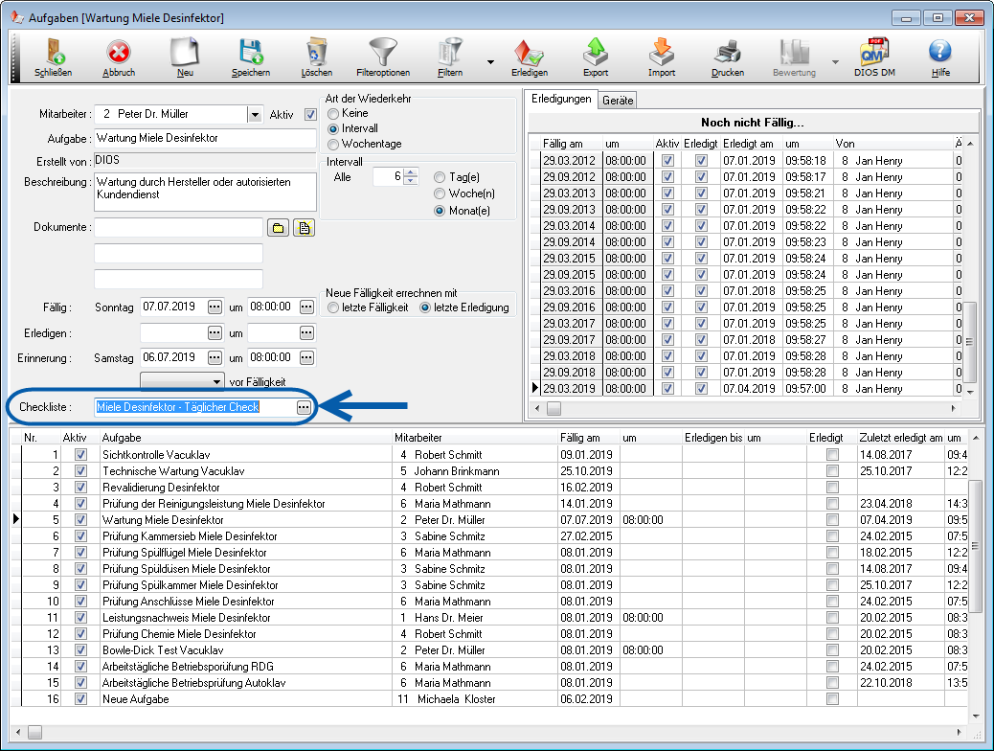The width and height of the screenshot is (994, 751).
Task: Choose Tag(e) as interval unit
Action: click(x=440, y=177)
